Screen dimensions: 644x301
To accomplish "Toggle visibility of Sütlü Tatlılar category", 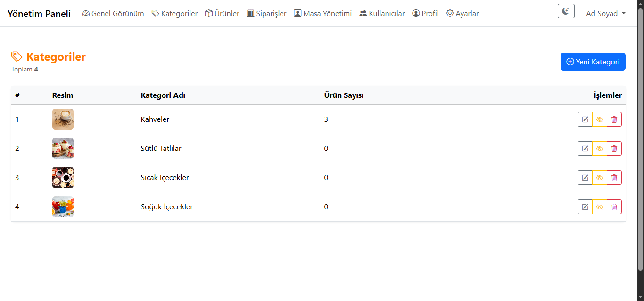I will pos(600,149).
